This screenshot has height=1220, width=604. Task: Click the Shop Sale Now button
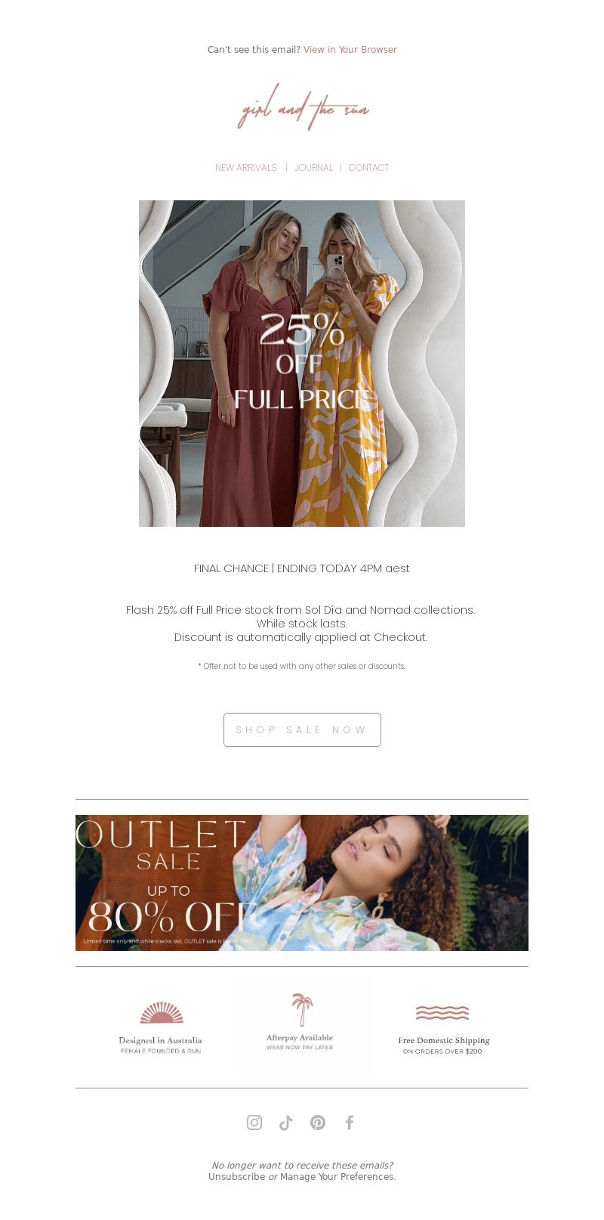(x=302, y=729)
